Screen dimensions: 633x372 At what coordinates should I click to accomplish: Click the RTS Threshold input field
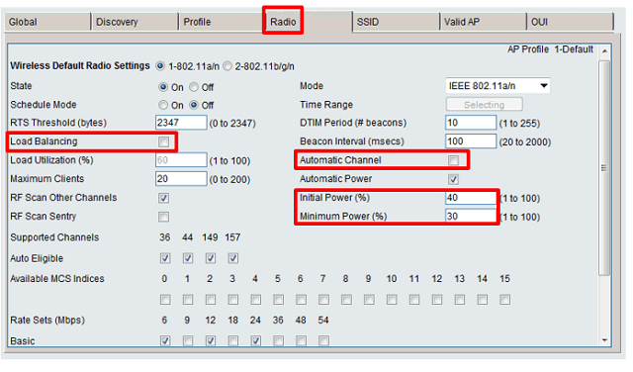tap(181, 123)
